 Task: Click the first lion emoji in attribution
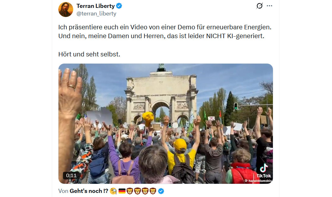click(130, 191)
